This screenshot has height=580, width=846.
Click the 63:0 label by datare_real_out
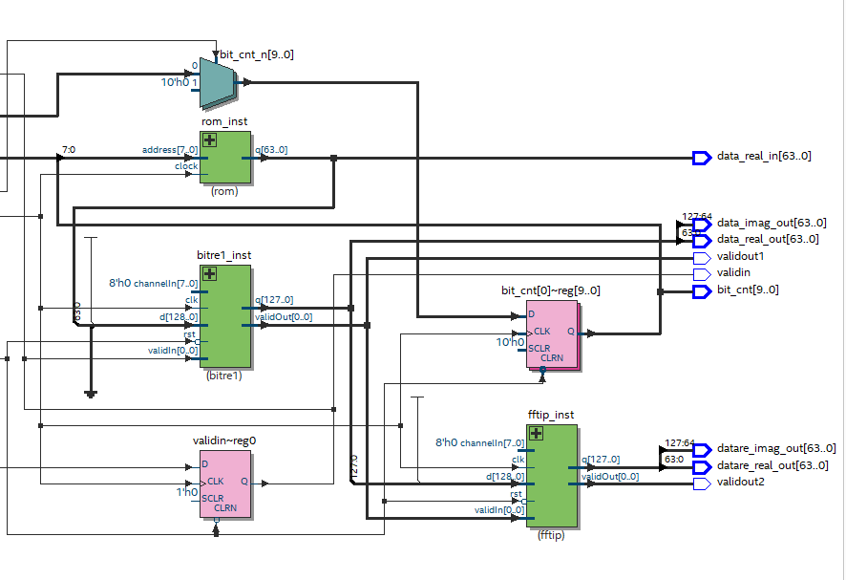674,459
